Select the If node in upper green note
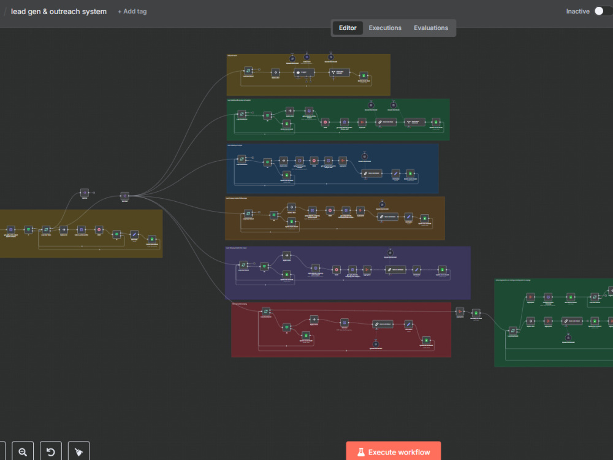 tap(267, 115)
